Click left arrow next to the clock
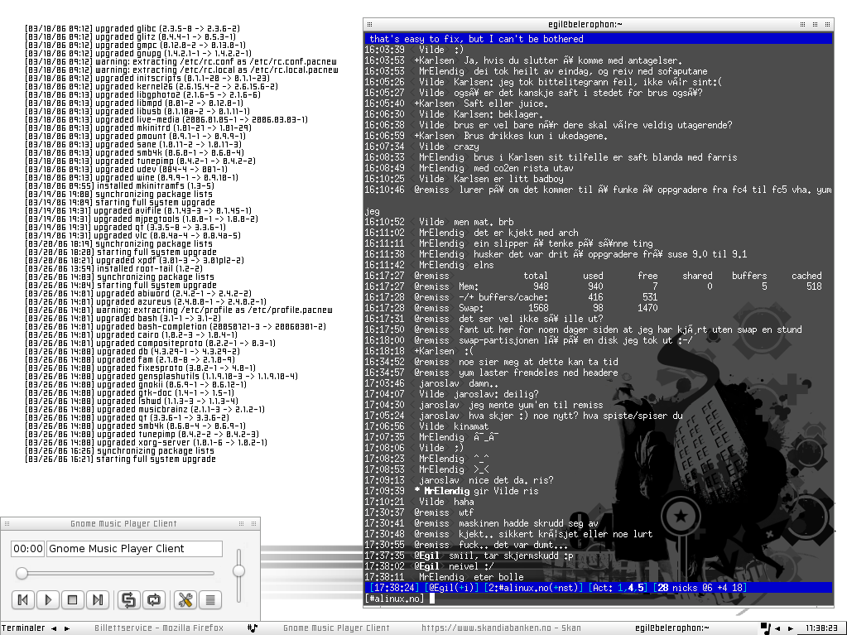 tap(777, 628)
